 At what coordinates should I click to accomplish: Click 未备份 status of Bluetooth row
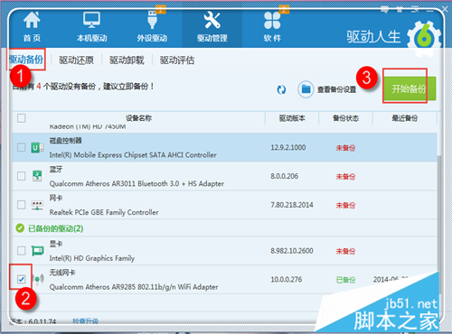[x=345, y=176]
